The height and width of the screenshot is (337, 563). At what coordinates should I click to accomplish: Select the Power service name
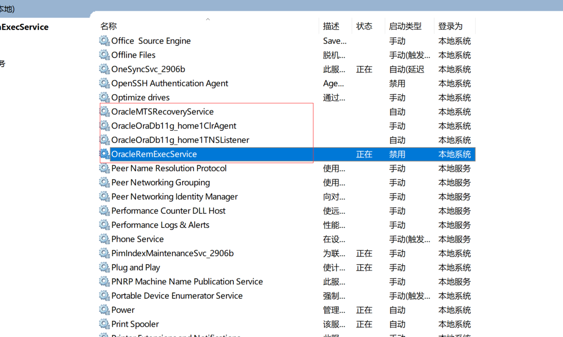[x=123, y=310]
